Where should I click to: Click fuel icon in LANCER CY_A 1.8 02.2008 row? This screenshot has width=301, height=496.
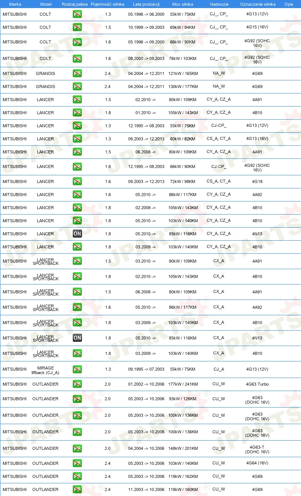coord(77,208)
